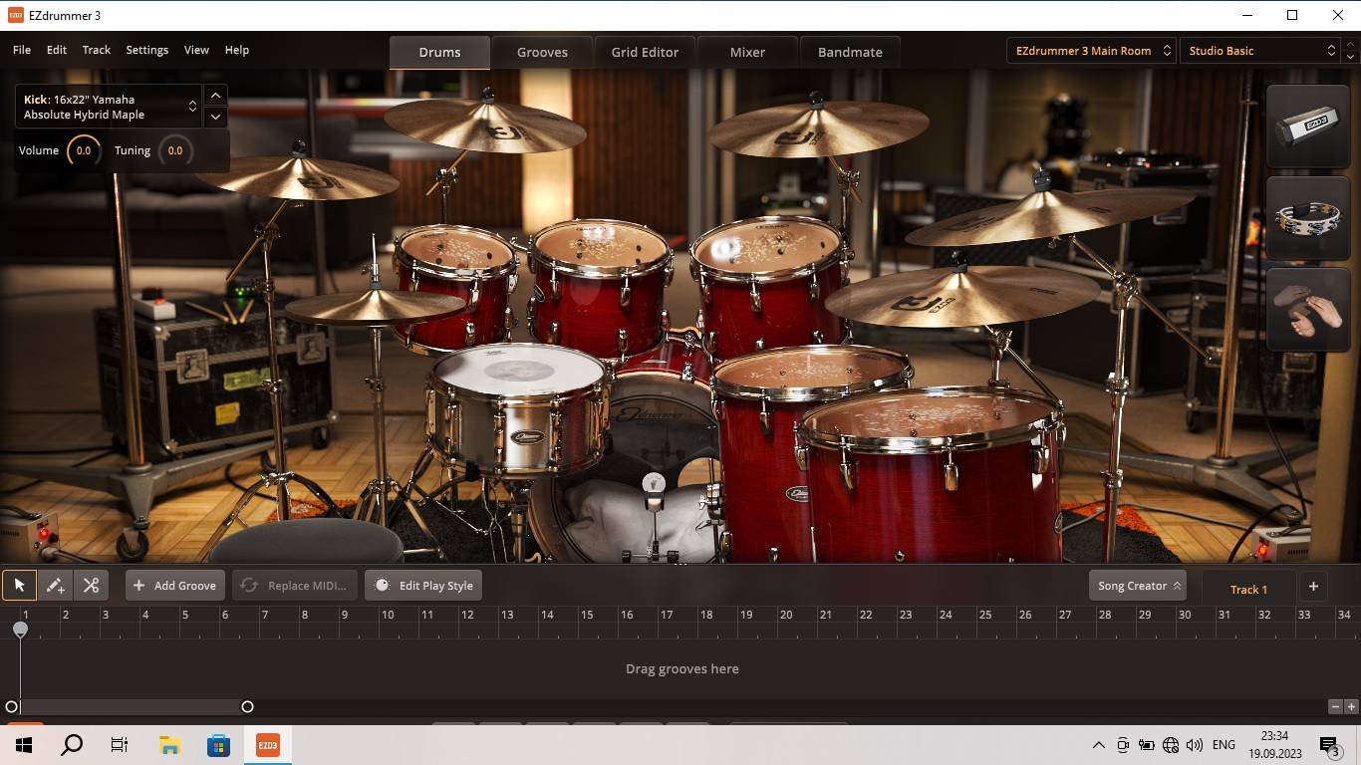Viewport: 1361px width, 765px height.
Task: Select the Track 1 tab
Action: [x=1248, y=589]
